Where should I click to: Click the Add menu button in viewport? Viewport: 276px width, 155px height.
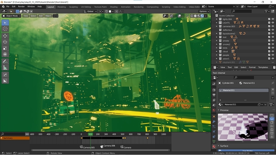(x=41, y=16)
